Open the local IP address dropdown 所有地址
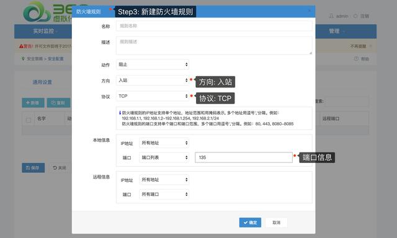Image resolution: width=397 pixels, height=238 pixels. point(164,143)
